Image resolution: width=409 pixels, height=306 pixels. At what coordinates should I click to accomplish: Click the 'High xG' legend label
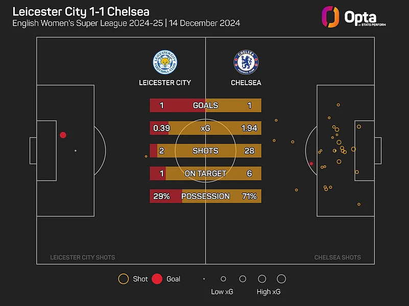click(269, 292)
